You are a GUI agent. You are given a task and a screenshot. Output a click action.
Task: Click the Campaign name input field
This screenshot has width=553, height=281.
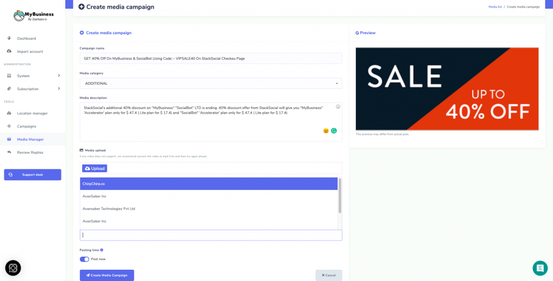[211, 58]
